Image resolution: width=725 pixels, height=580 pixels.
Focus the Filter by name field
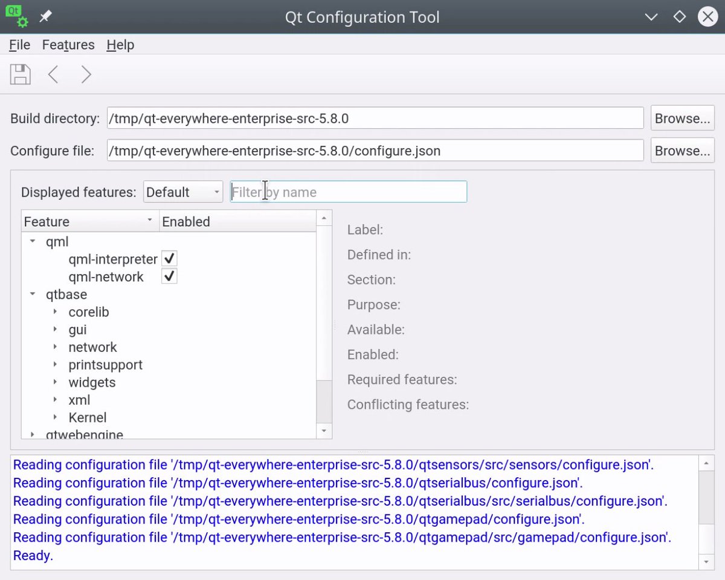pyautogui.click(x=349, y=192)
